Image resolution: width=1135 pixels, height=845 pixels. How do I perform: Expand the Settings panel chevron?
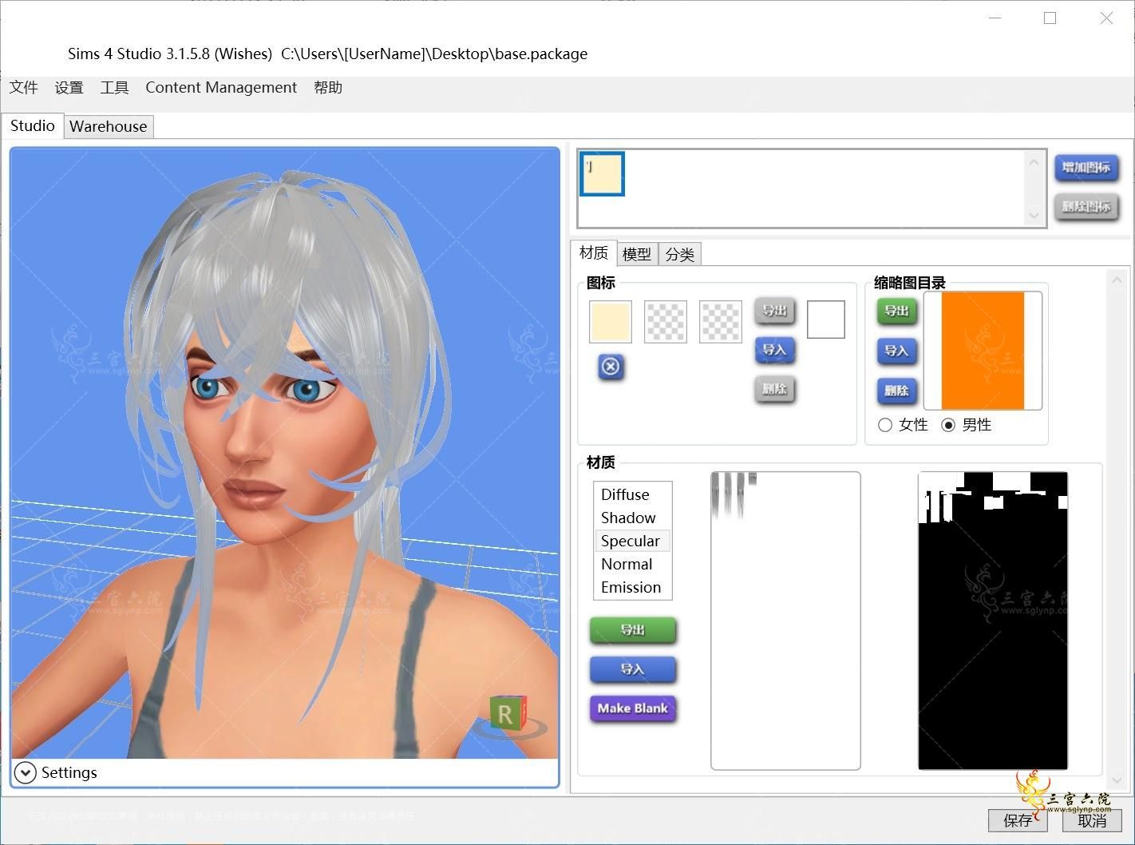pyautogui.click(x=26, y=772)
